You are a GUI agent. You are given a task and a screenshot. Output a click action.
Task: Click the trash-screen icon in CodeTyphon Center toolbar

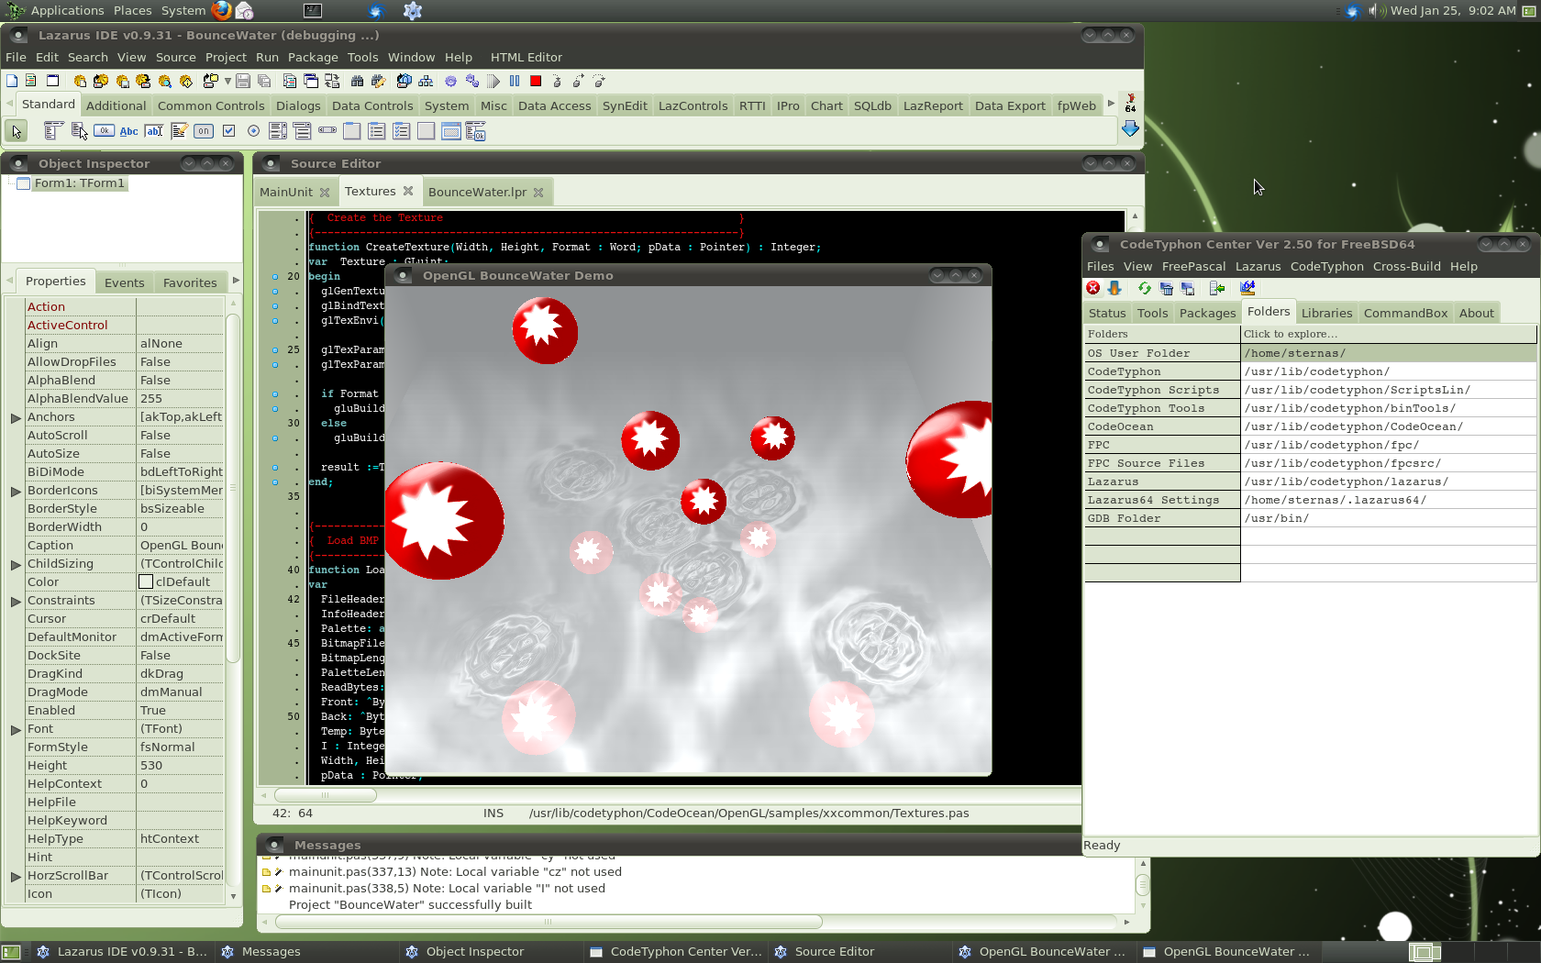[1166, 288]
